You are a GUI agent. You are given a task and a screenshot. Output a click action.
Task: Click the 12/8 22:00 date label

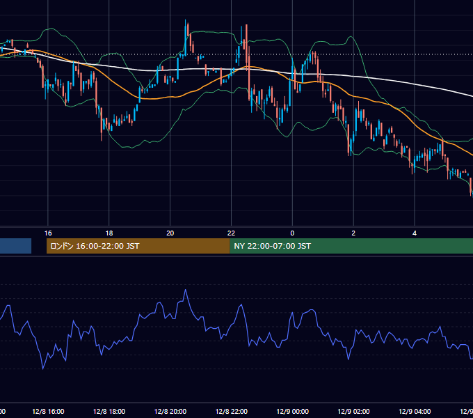point(232,411)
